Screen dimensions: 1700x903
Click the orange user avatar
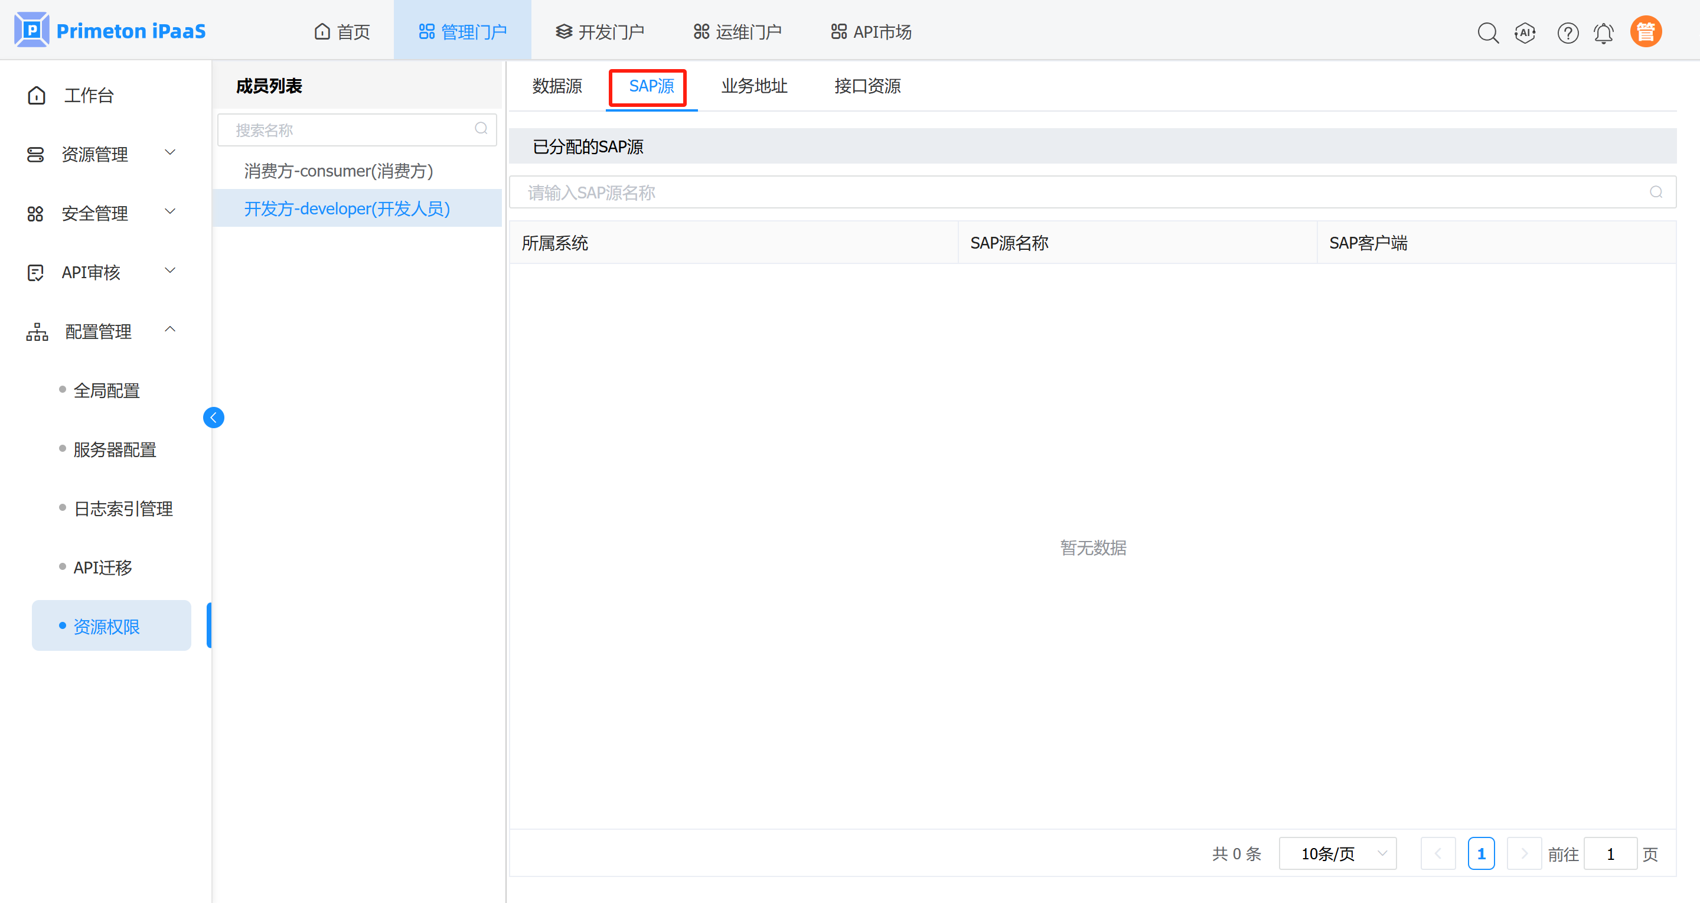pyautogui.click(x=1645, y=32)
